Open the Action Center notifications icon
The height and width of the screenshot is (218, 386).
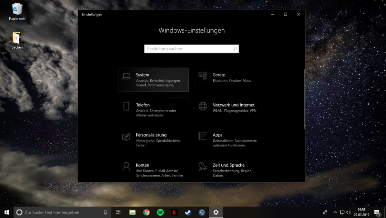coord(378,213)
